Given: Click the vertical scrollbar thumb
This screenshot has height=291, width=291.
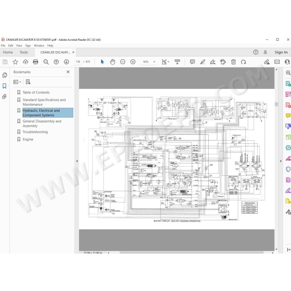Looking at the screenshot, I should [276, 104].
